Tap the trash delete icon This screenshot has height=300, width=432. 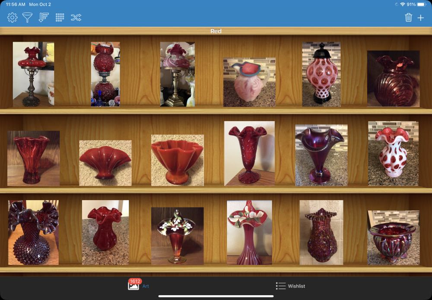(408, 18)
